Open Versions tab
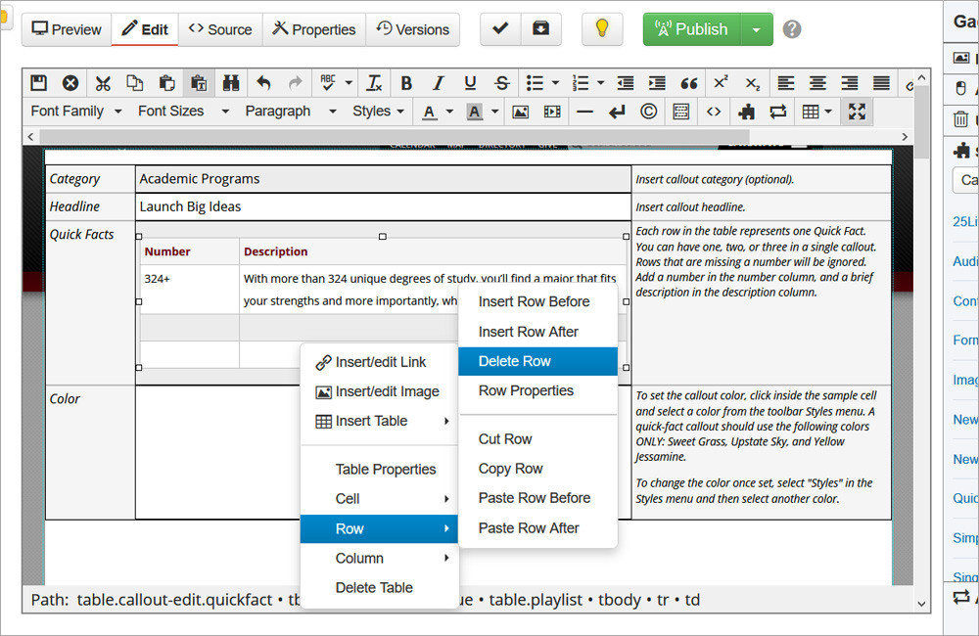 click(x=413, y=29)
